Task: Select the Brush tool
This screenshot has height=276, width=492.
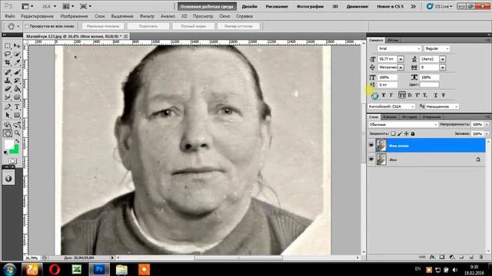Action: point(17,72)
